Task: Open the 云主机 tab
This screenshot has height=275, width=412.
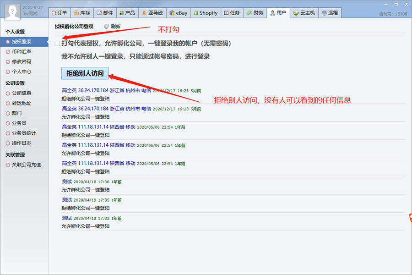Action: pos(304,13)
